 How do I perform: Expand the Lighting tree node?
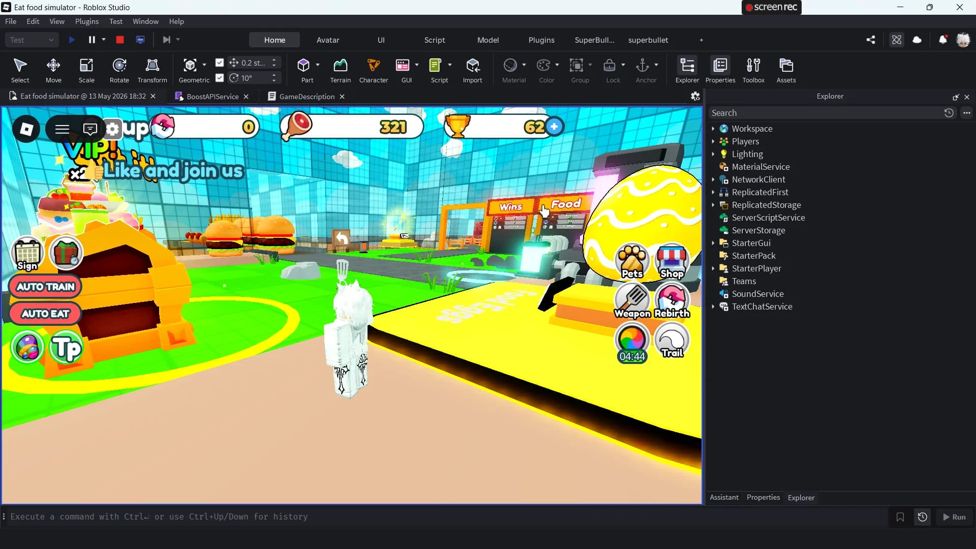pos(713,154)
